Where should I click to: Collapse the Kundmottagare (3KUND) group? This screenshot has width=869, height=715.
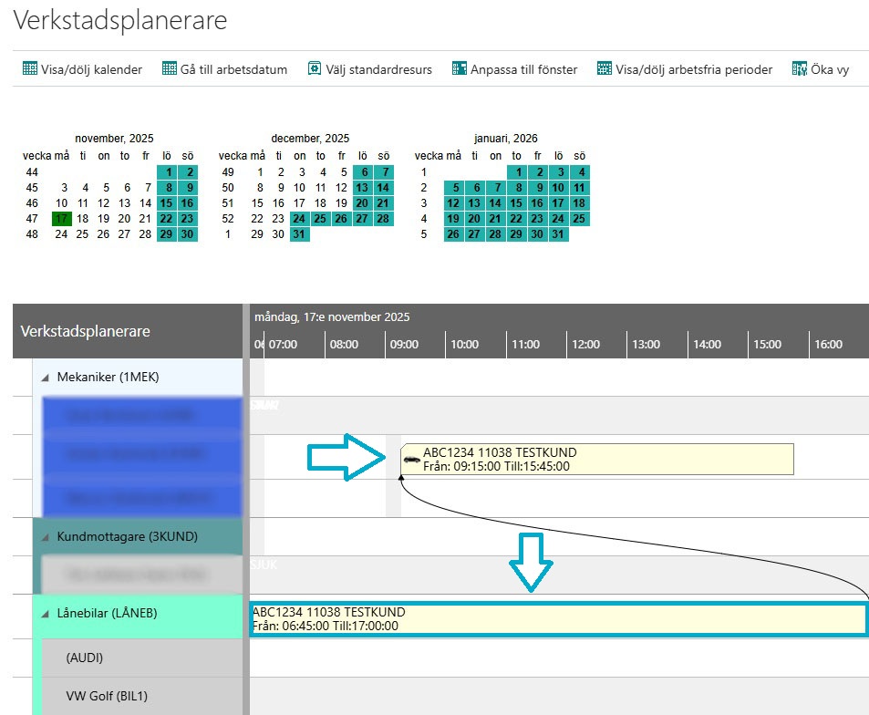point(45,537)
